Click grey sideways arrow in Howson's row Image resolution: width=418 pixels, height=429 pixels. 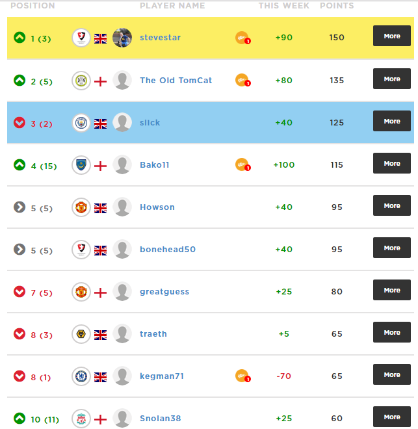click(x=20, y=207)
